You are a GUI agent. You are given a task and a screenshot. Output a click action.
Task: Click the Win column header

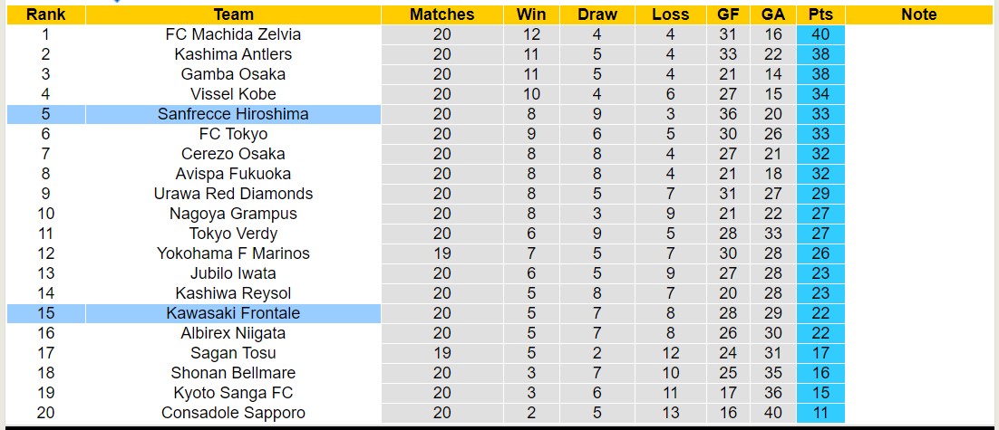click(531, 14)
